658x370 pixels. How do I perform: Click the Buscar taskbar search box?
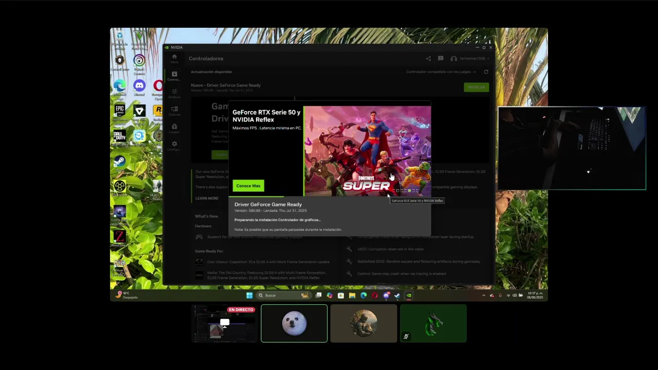click(284, 295)
